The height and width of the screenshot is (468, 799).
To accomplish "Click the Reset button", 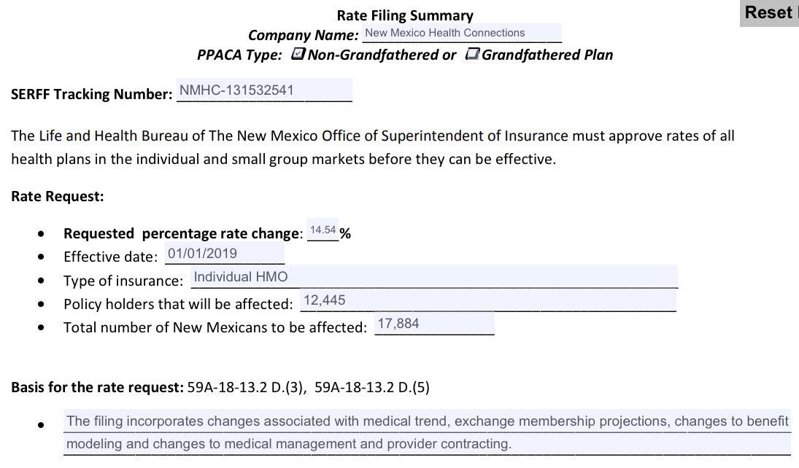I will click(x=769, y=13).
